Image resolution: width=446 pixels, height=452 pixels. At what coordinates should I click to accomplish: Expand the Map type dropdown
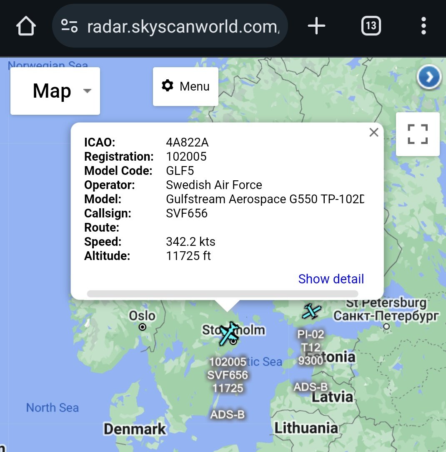(x=55, y=91)
